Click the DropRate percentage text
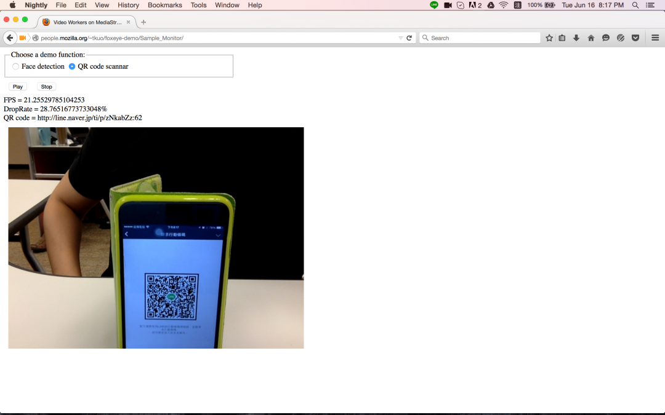This screenshot has height=415, width=665. tap(73, 109)
